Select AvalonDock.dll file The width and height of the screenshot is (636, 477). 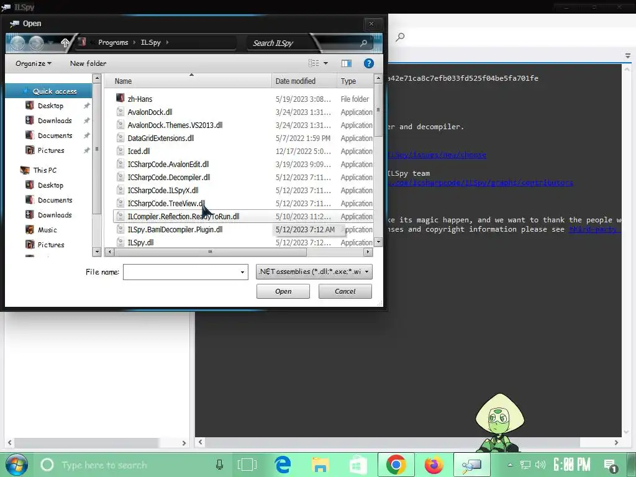point(150,112)
